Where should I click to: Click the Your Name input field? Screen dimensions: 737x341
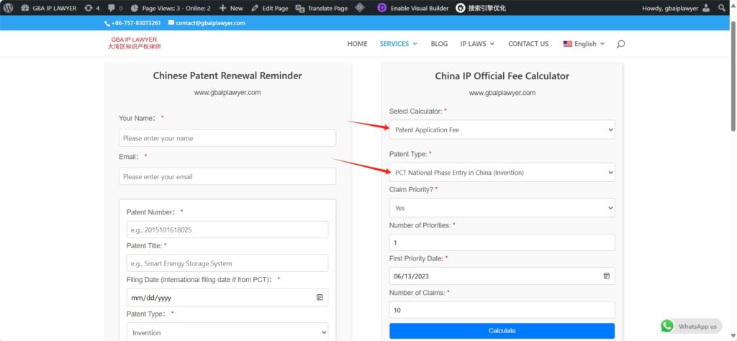coord(227,138)
